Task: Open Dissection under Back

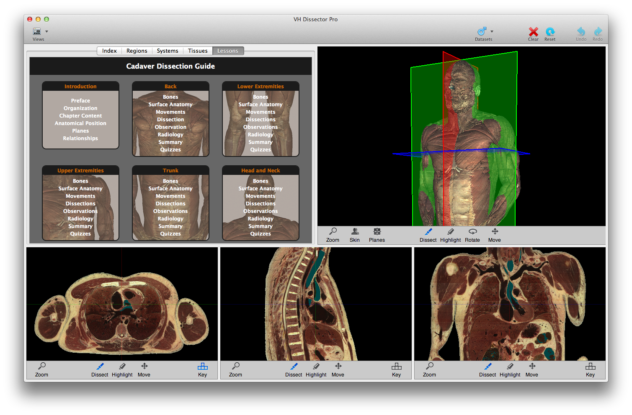Action: click(170, 120)
